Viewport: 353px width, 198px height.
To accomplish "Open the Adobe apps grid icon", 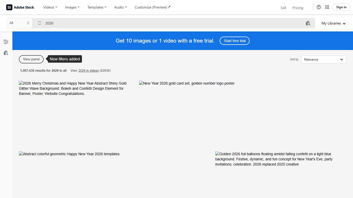I will [x=327, y=7].
